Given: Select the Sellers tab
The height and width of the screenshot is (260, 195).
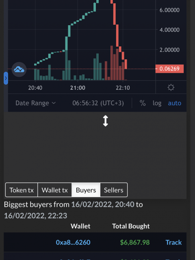Looking at the screenshot, I should 114,190.
